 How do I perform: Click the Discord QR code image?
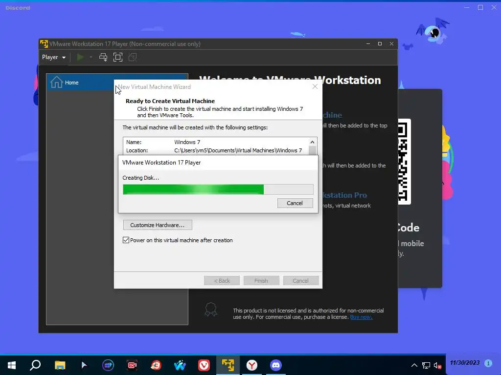tap(404, 161)
